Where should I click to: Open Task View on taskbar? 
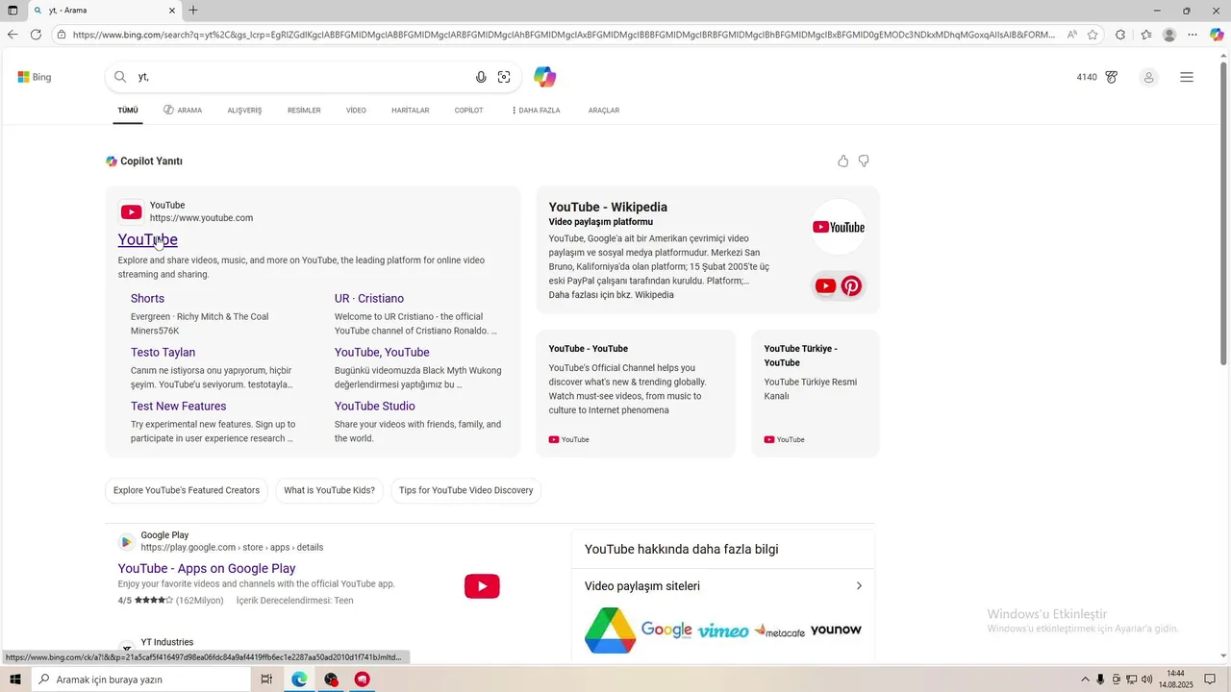[266, 680]
